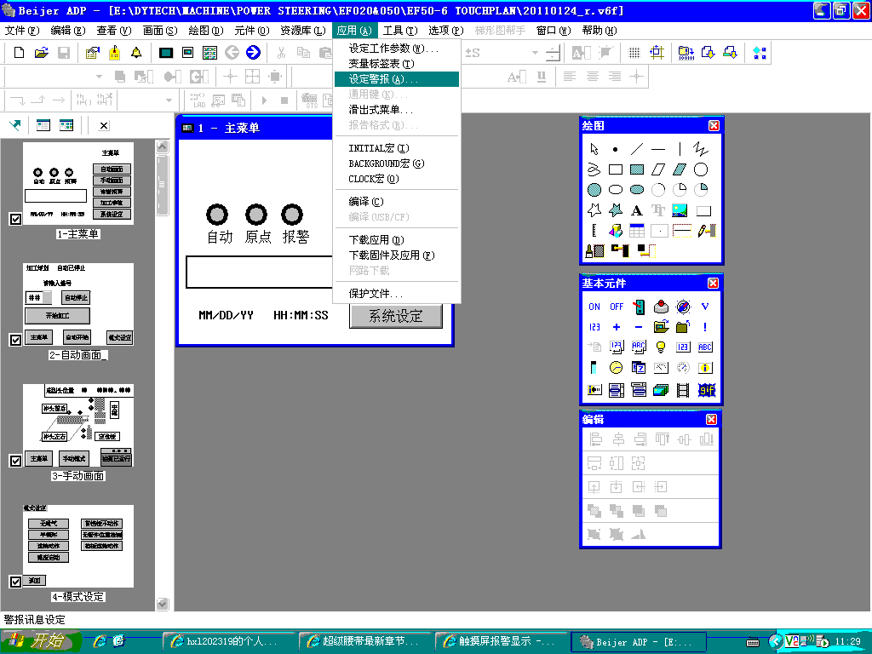Click the alarm bell toolbar icon

click(x=136, y=53)
